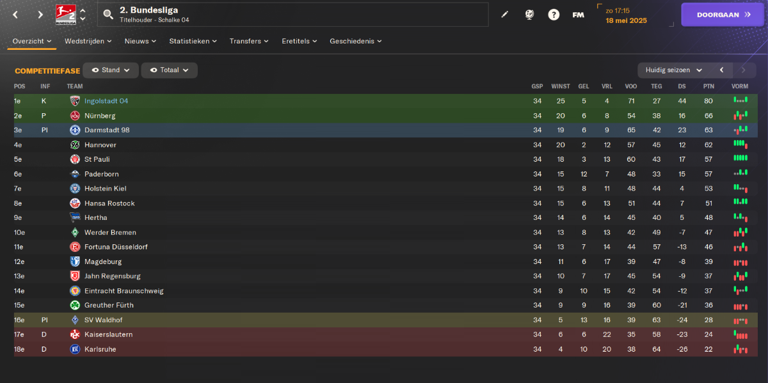Open the help question mark icon

(554, 14)
